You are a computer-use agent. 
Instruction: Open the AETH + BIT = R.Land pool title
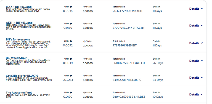point(19,23)
